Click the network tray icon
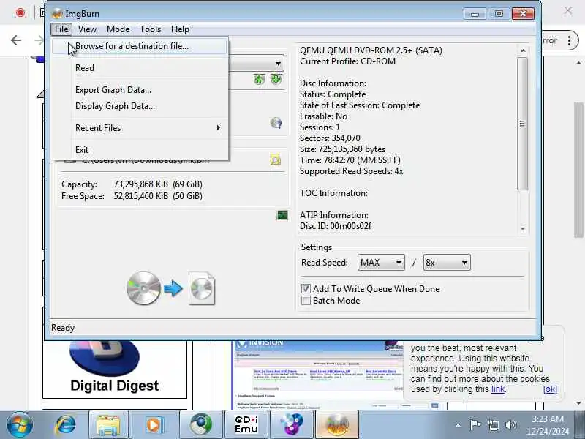585x439 pixels. (493, 425)
